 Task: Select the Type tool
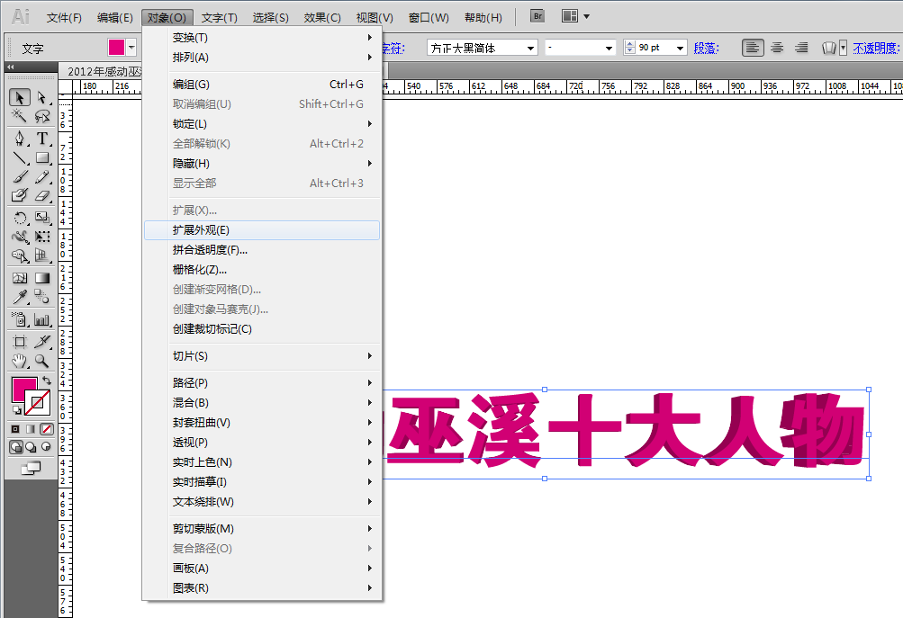coord(42,139)
